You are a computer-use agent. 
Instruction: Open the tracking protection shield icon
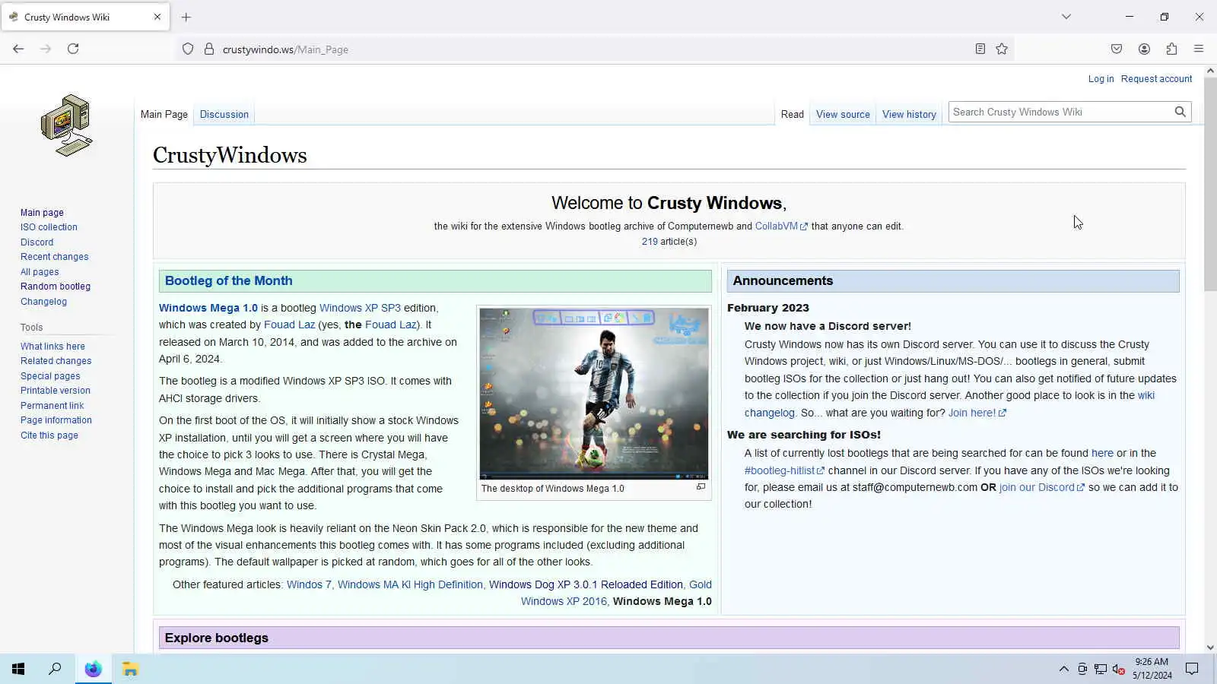(188, 49)
